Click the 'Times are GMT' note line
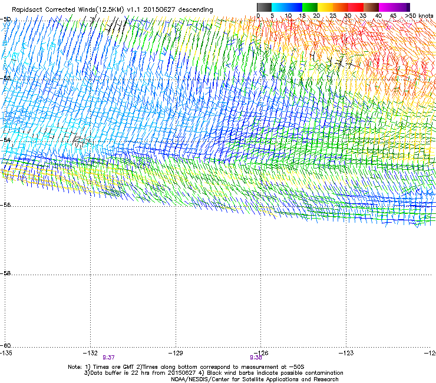The image size is (436, 383). (x=186, y=367)
